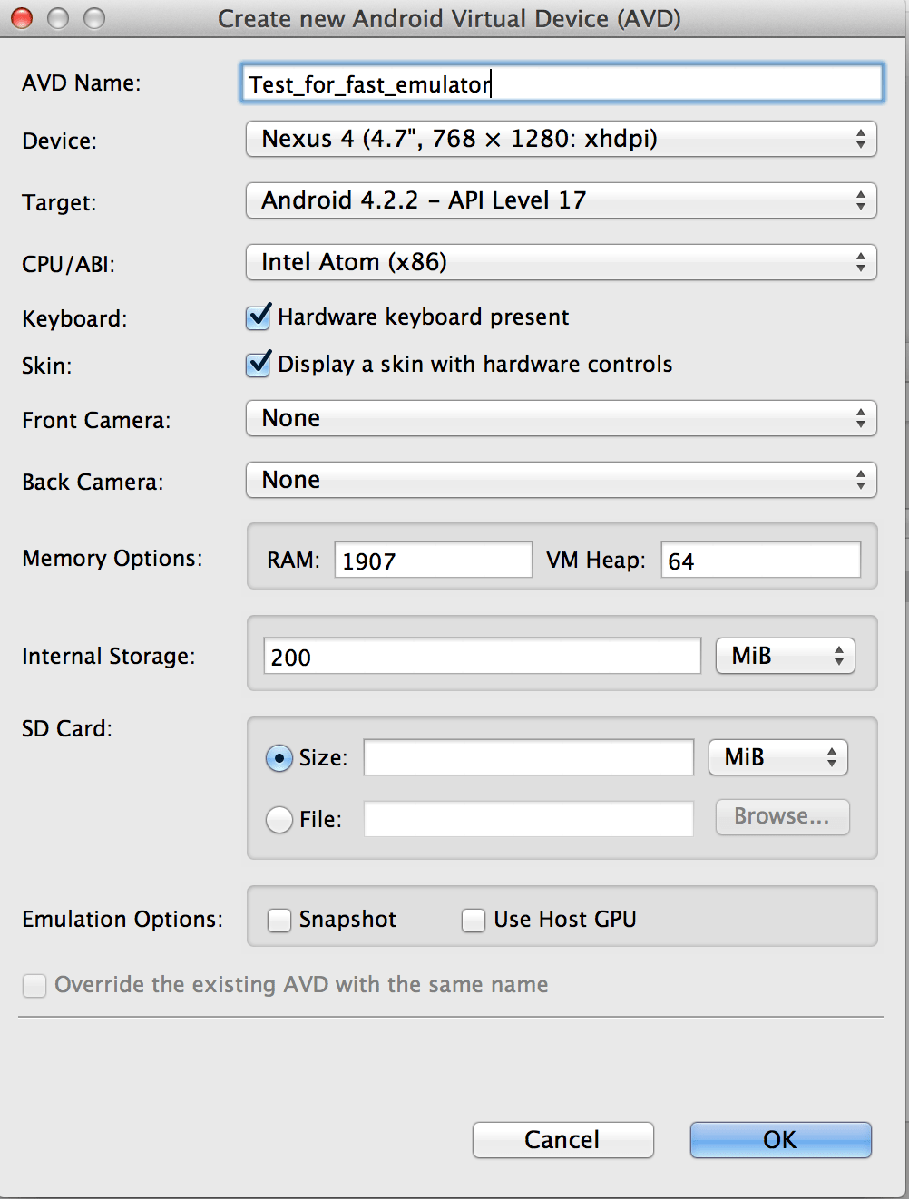Open the Device dropdown showing Nexus 4
Screen dimensions: 909x1199
point(561,139)
